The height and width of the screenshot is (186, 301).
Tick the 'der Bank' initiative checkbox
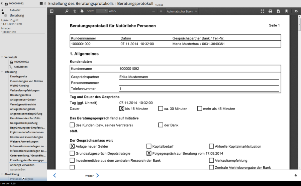point(161,125)
